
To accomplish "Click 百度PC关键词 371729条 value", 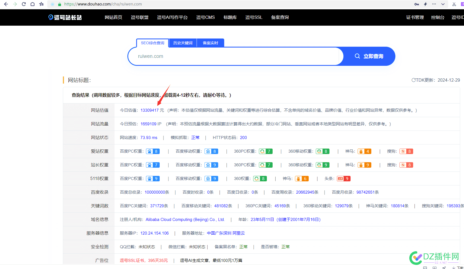I will click(x=159, y=206).
